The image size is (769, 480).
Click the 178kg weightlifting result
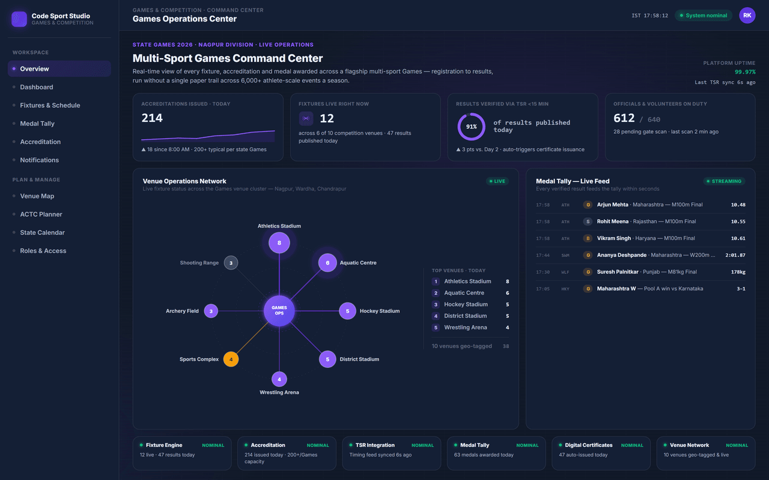pyautogui.click(x=738, y=272)
